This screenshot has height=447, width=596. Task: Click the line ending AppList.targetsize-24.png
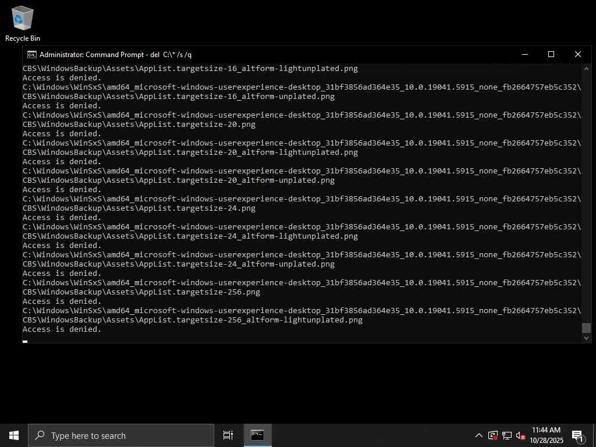pos(139,208)
